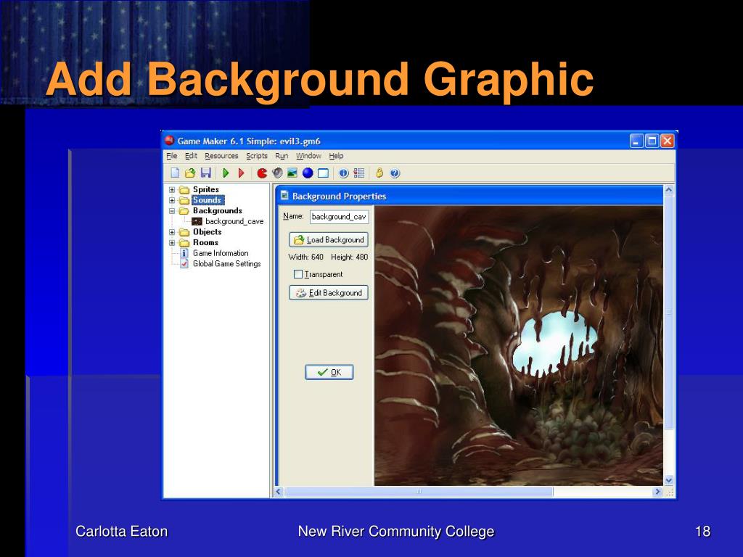Add a sound using the speaker icon

coord(277,173)
